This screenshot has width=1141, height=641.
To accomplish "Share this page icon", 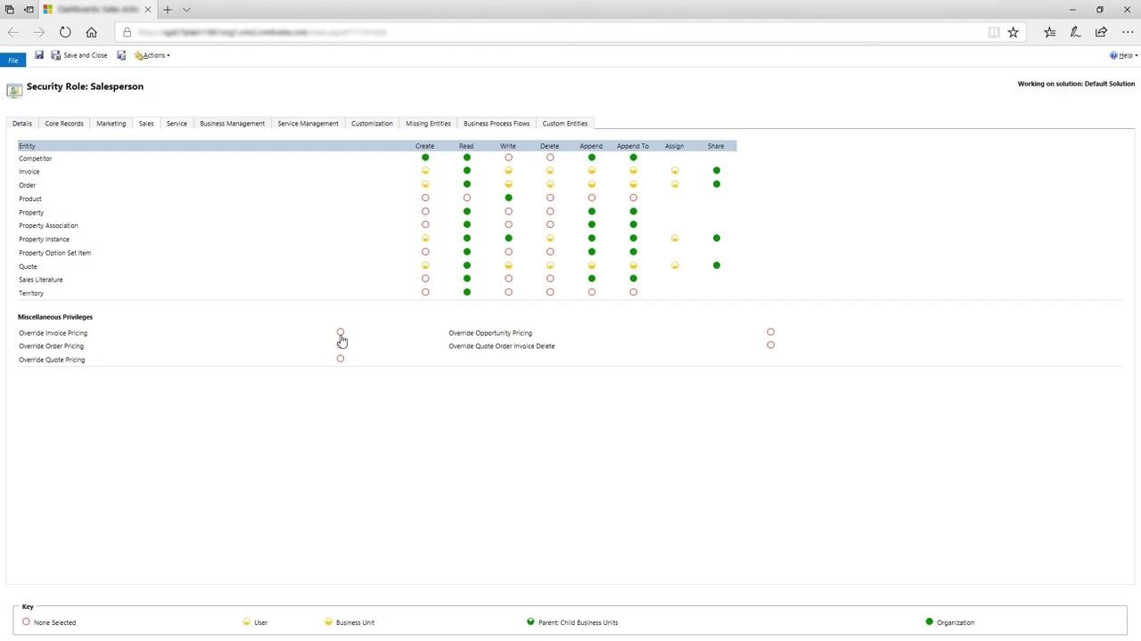I will point(1102,32).
